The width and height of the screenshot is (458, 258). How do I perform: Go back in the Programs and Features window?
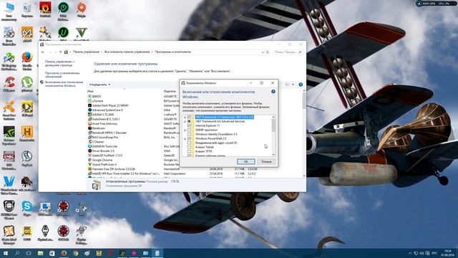(x=43, y=52)
